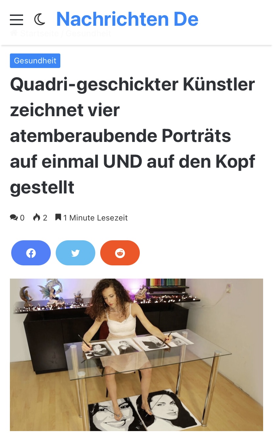Share the article on Facebook
Image resolution: width=273 pixels, height=439 pixels.
31,253
